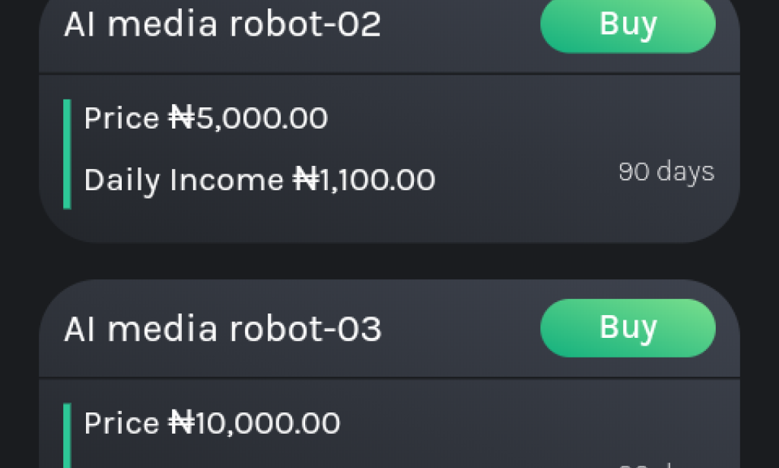779x468 pixels.
Task: Open the AI media robot-03 title
Action: pos(222,329)
